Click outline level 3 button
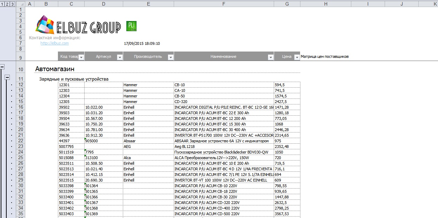This screenshot has height=218, width=438. click(12, 4)
